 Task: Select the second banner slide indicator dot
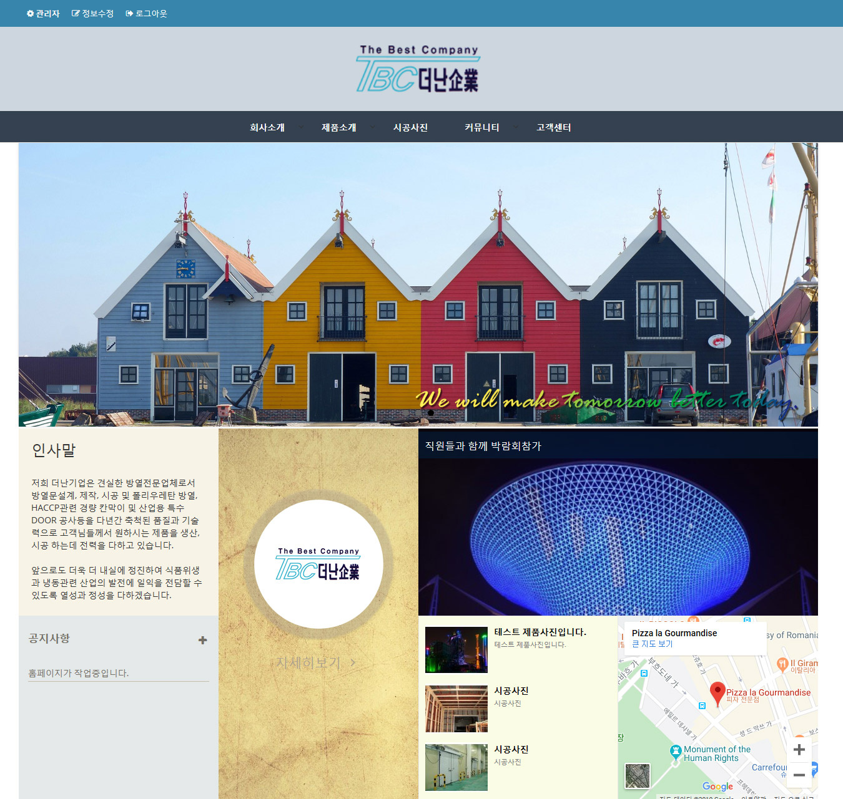418,413
